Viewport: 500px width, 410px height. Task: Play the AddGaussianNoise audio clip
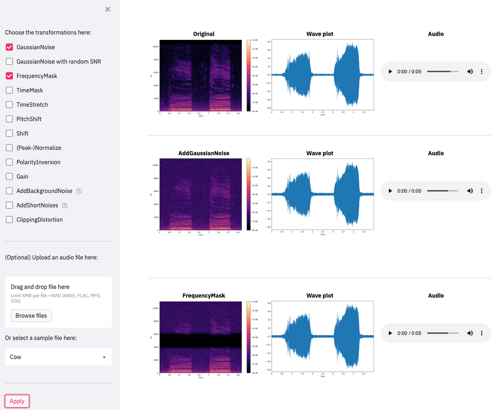(390, 191)
